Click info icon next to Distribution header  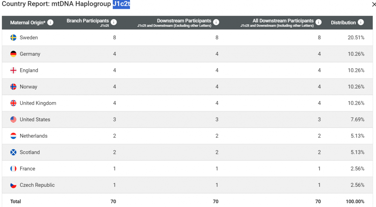(x=361, y=22)
